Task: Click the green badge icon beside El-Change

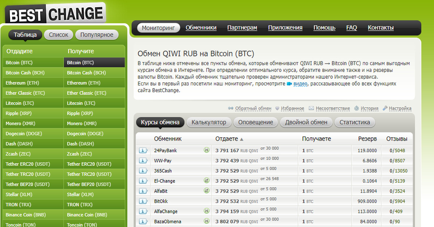Action: tap(207, 181)
